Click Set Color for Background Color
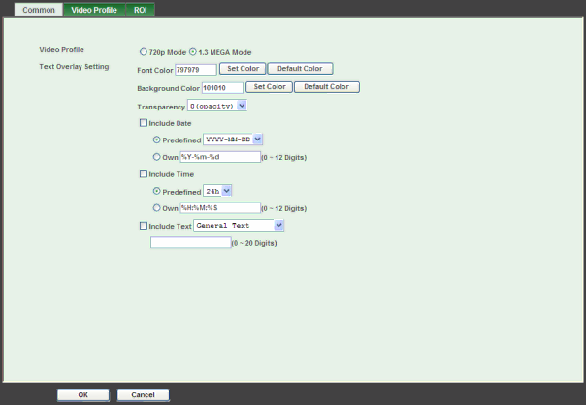The image size is (586, 405). click(x=269, y=87)
